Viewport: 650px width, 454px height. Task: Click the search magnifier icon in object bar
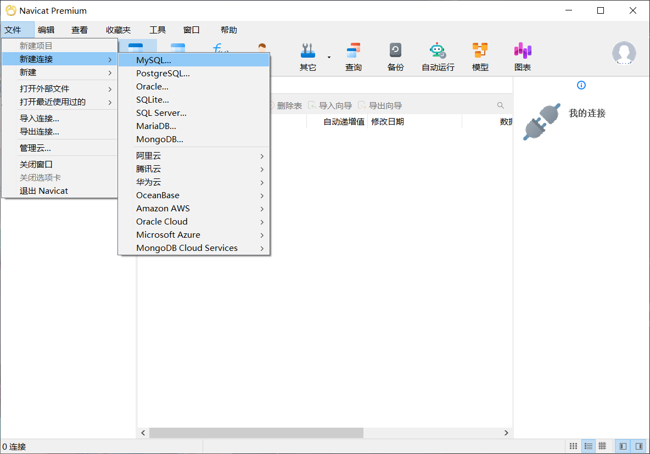coord(500,105)
